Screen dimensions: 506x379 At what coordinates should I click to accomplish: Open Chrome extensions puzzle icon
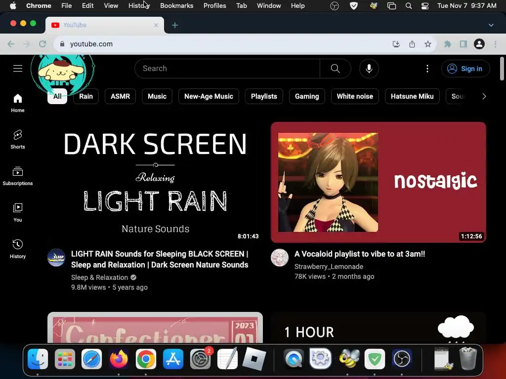[448, 44]
